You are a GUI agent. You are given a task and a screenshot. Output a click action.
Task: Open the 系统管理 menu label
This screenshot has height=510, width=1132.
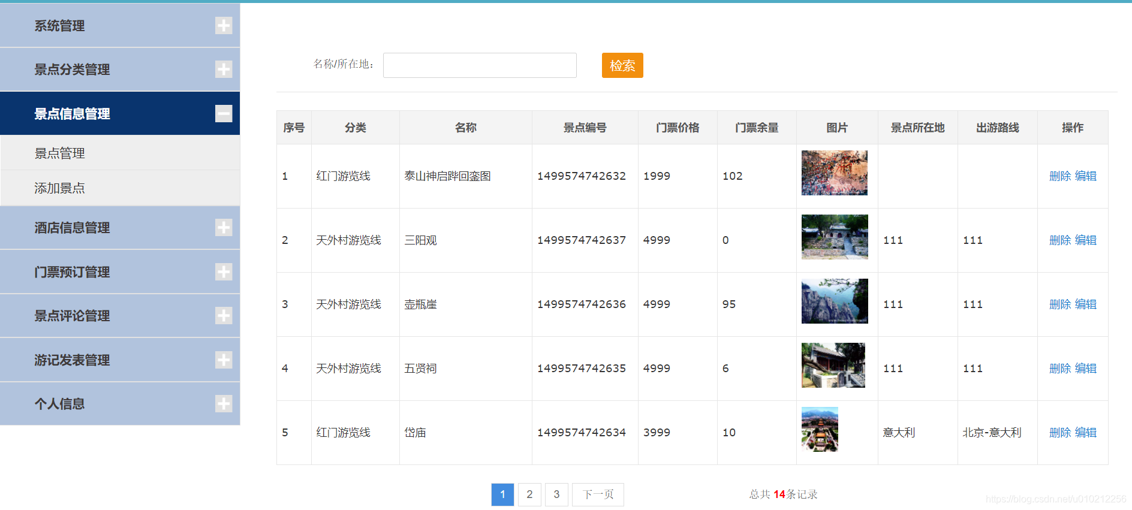(59, 26)
